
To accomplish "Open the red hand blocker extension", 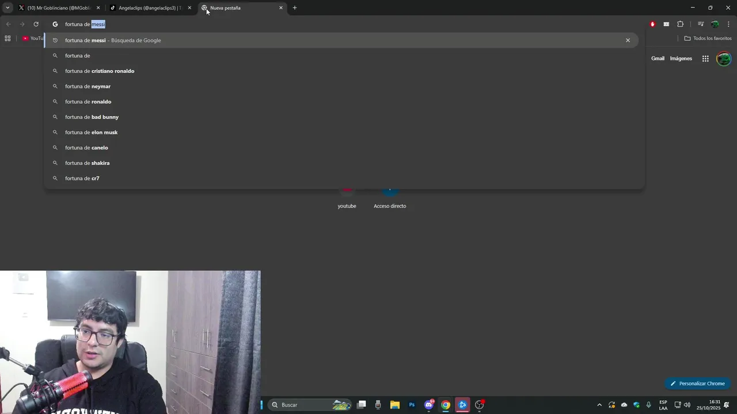I will point(652,24).
